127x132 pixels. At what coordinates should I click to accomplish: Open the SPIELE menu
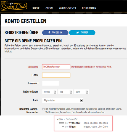[x=36, y=8]
